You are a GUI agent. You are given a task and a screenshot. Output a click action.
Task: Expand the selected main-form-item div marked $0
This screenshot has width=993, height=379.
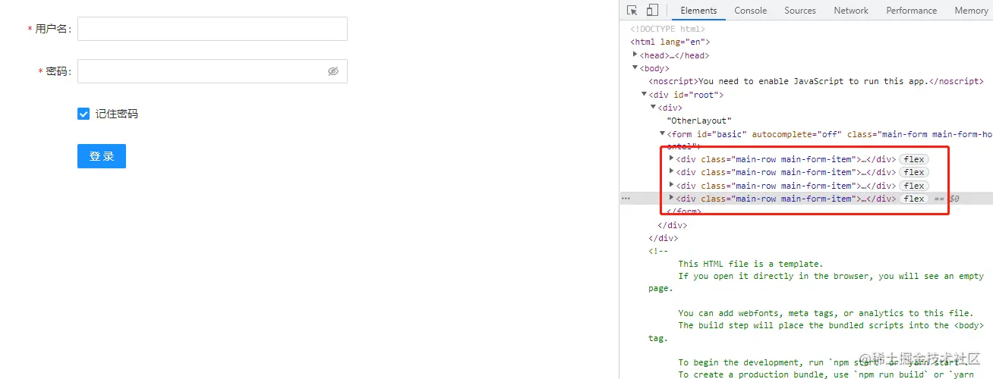coord(671,198)
